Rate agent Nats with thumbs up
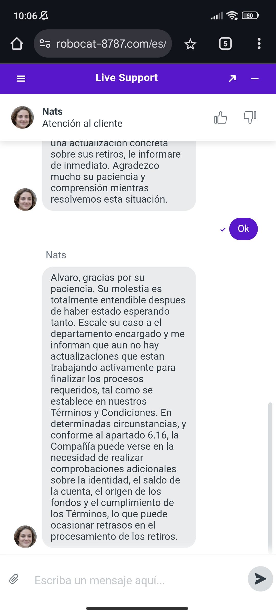The image size is (276, 614). click(x=220, y=118)
